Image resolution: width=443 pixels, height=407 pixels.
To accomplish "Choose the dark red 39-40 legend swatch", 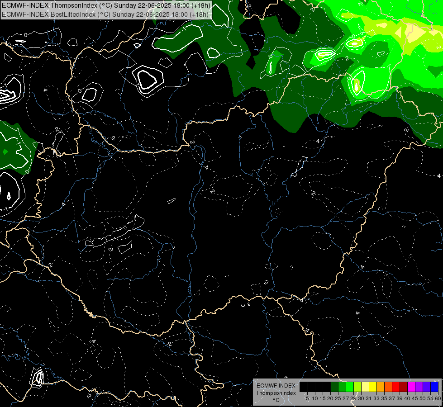I will tap(404, 387).
